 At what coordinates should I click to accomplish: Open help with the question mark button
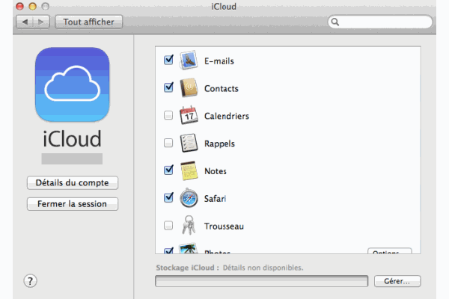pyautogui.click(x=30, y=281)
